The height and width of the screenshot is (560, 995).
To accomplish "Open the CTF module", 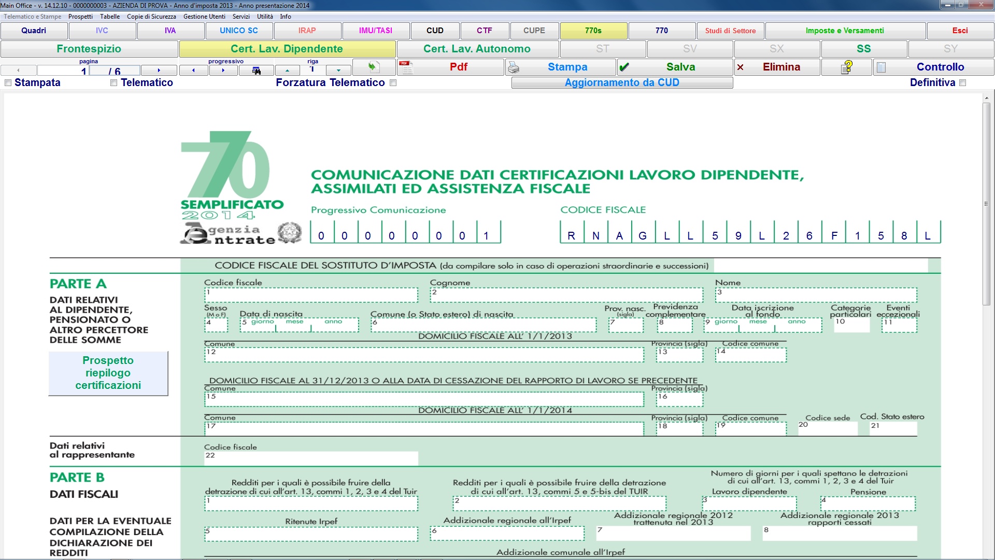I will pyautogui.click(x=485, y=31).
